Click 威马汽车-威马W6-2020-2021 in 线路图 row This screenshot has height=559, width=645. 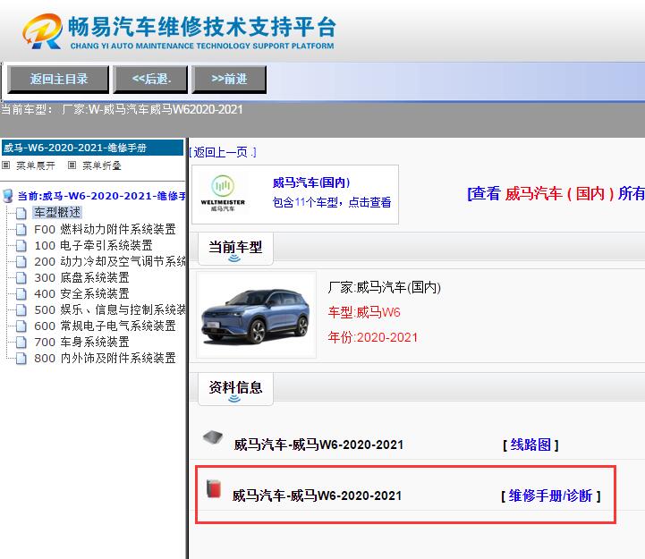click(x=318, y=445)
